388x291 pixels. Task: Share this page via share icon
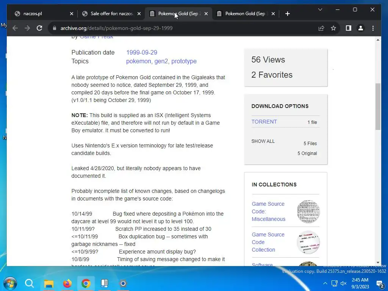(321, 28)
